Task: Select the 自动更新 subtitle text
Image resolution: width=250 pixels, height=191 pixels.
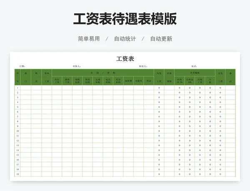Action: (x=161, y=39)
